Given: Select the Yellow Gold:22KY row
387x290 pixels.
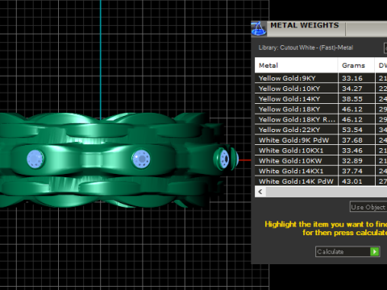Looking at the screenshot, I should (x=321, y=130).
